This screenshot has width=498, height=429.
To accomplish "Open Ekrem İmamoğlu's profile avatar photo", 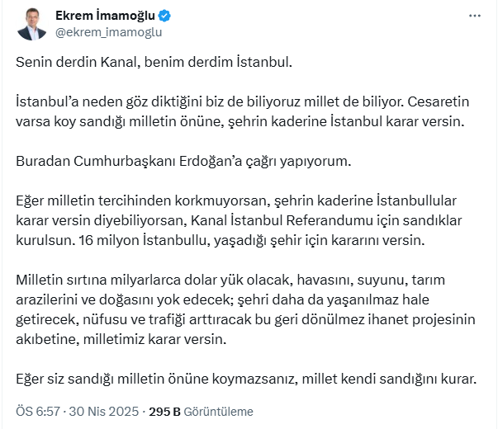I will [31, 25].
